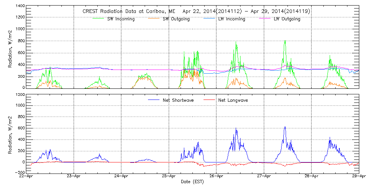Click the CREST Radiation Data chart title
Viewport: 370px width, 185px height.
pyautogui.click(x=196, y=11)
